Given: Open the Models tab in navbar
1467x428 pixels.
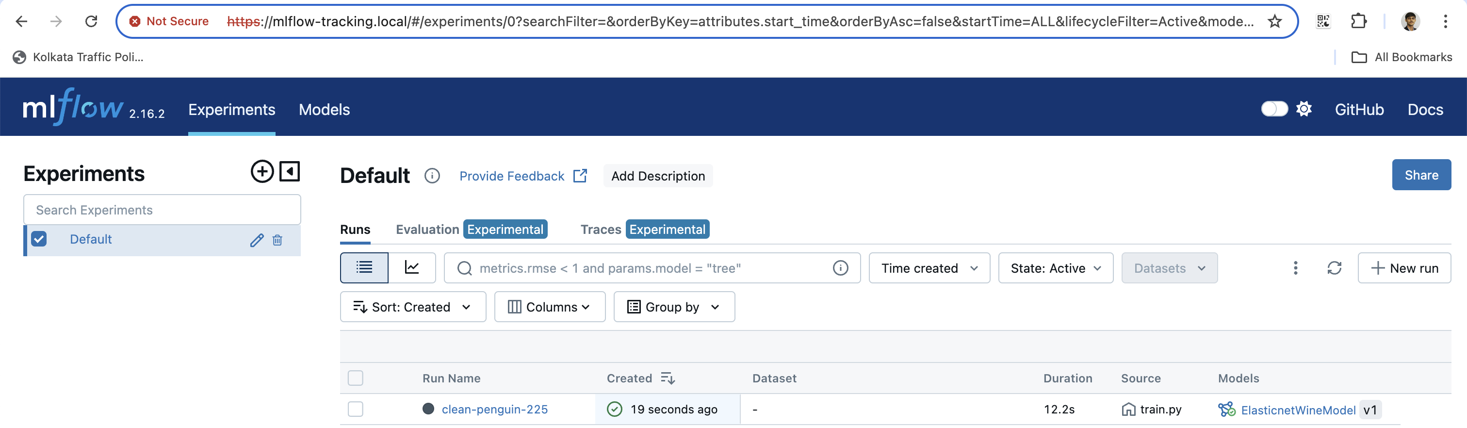Looking at the screenshot, I should (x=324, y=109).
